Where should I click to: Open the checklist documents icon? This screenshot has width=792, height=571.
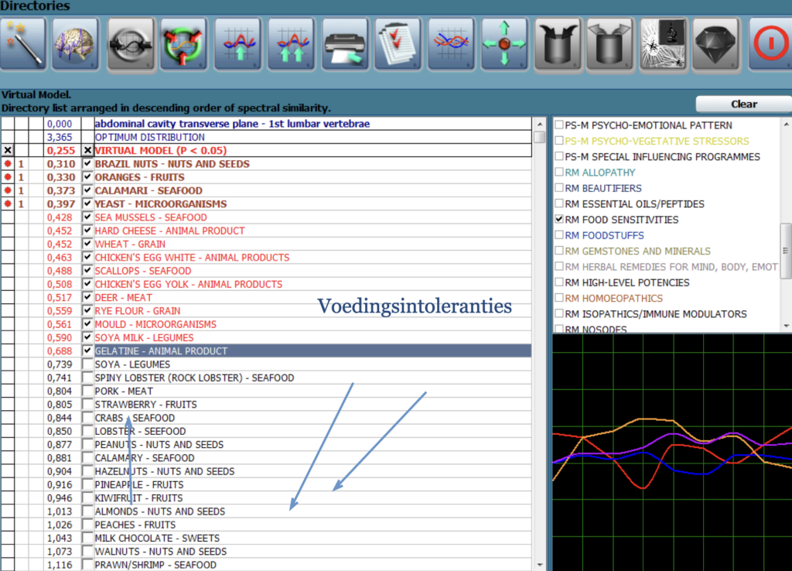(398, 43)
